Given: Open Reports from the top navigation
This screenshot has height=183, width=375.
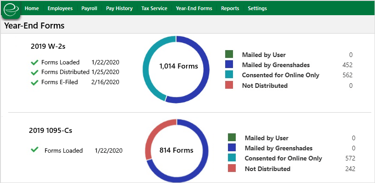Looking at the screenshot, I should point(230,8).
